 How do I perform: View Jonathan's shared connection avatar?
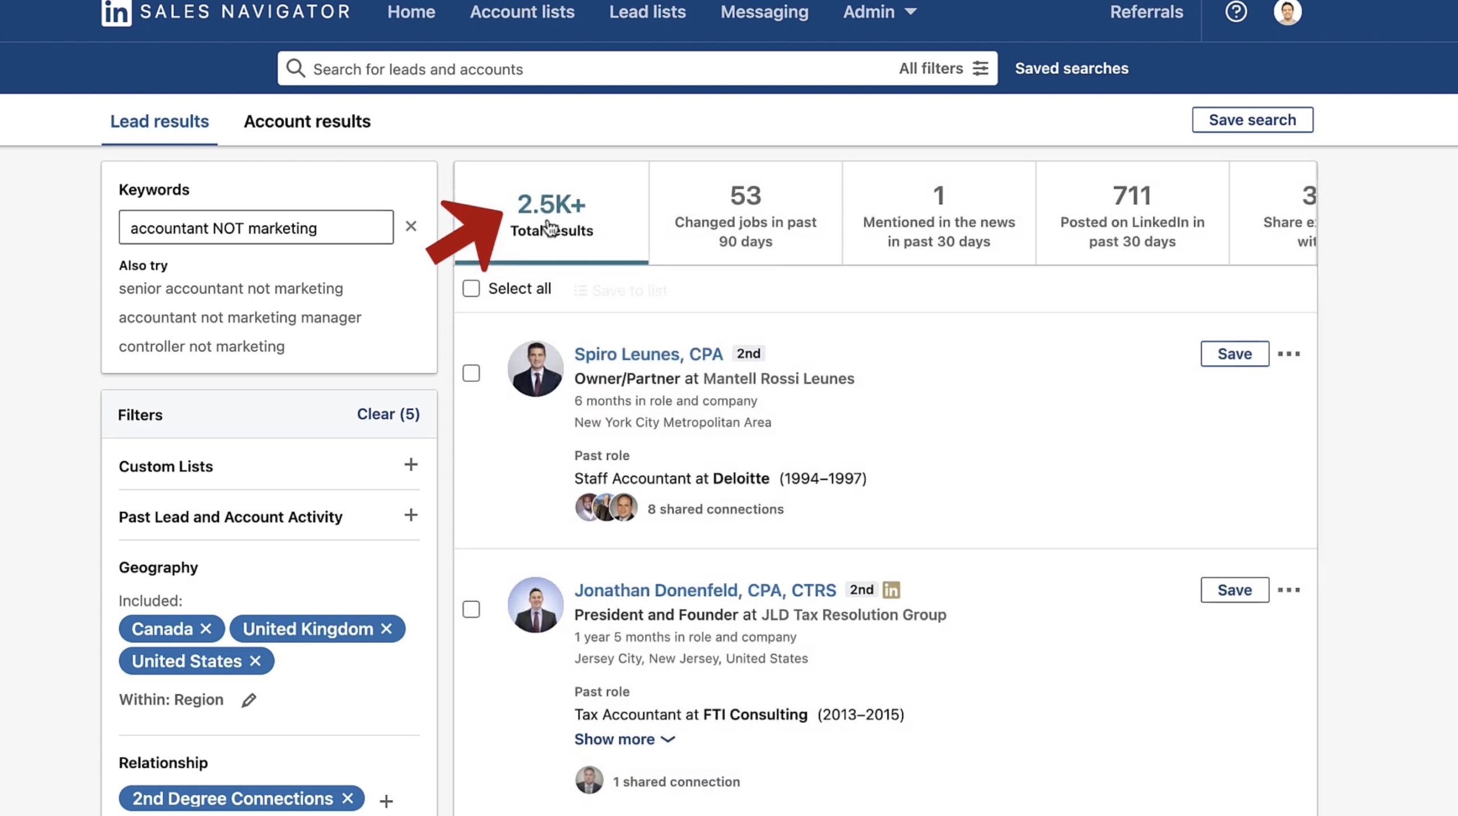coord(589,780)
